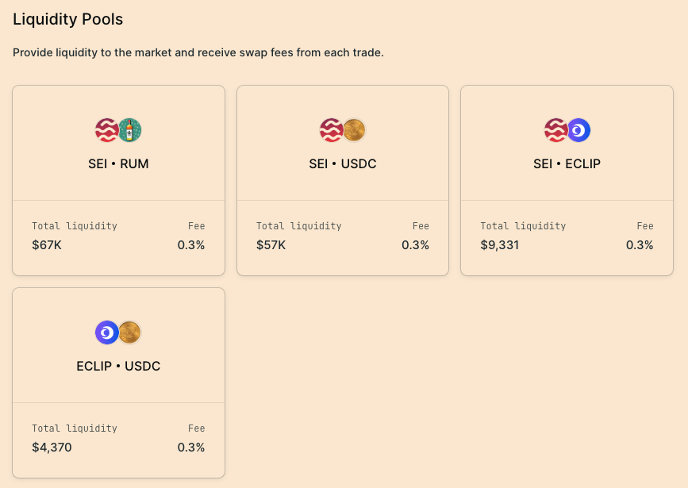Click RUM bottle icon in first pool
Screen dimensions: 688x488
pyautogui.click(x=130, y=130)
